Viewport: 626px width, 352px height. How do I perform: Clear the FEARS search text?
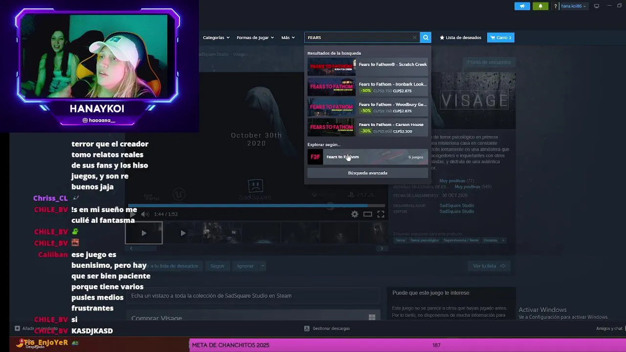[415, 38]
